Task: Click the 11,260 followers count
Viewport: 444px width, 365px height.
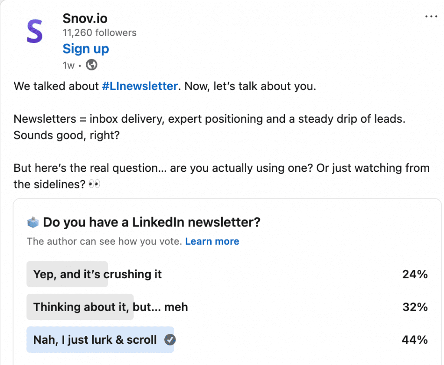Action: (x=99, y=33)
